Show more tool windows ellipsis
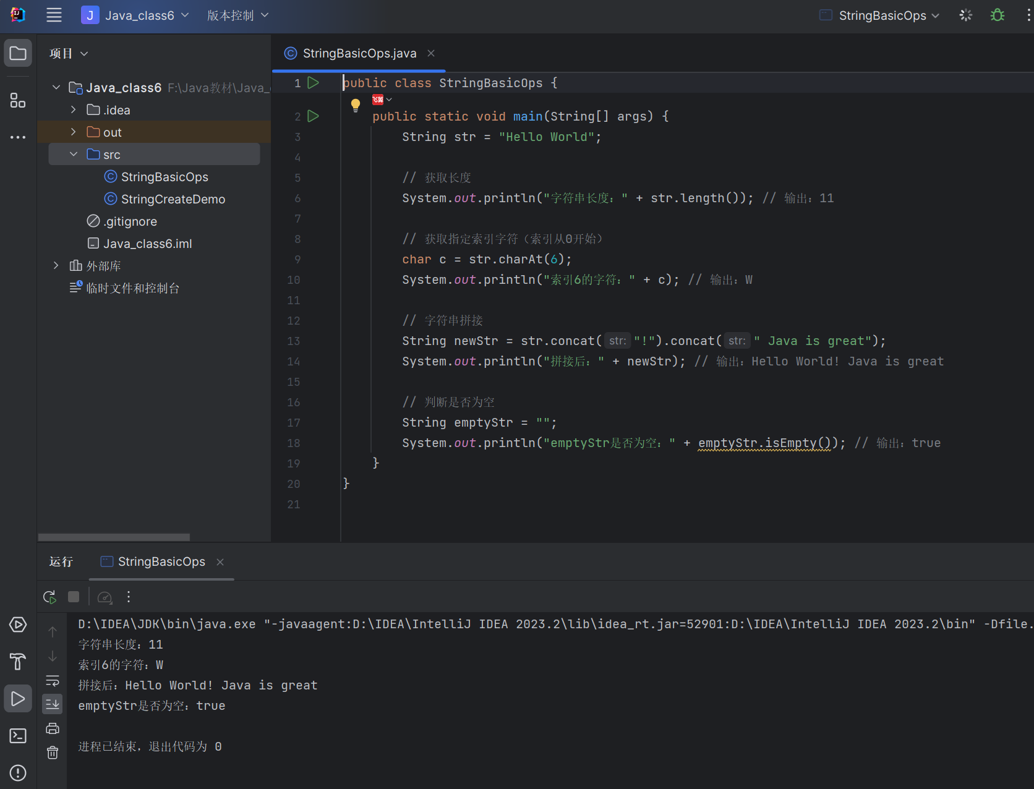The image size is (1034, 789). pos(18,137)
